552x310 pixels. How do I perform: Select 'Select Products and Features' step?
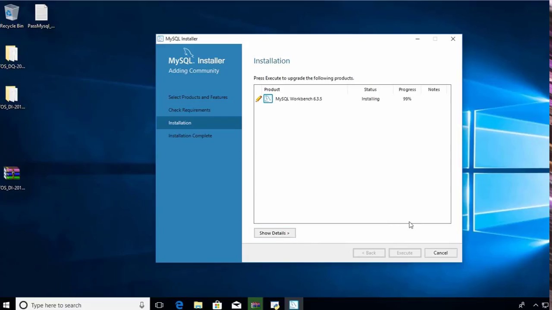pos(198,97)
